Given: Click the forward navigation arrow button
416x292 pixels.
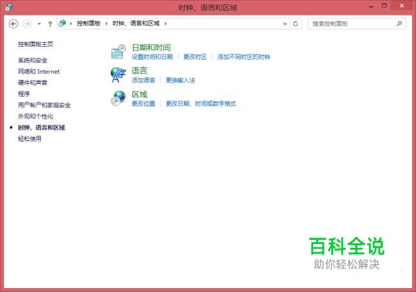Looking at the screenshot, I should [x=28, y=24].
